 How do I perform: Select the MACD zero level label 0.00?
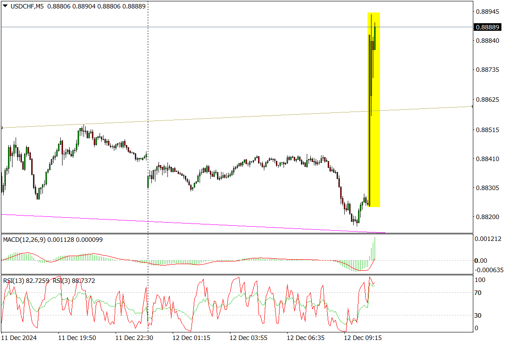481,261
